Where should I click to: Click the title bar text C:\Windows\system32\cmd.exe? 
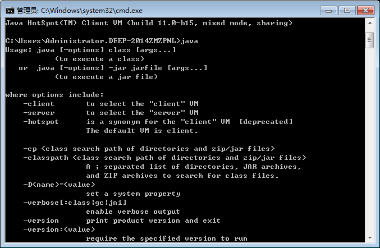tap(91, 11)
